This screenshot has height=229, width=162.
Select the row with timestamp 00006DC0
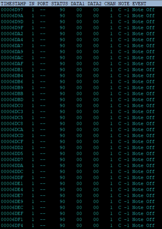point(81,106)
